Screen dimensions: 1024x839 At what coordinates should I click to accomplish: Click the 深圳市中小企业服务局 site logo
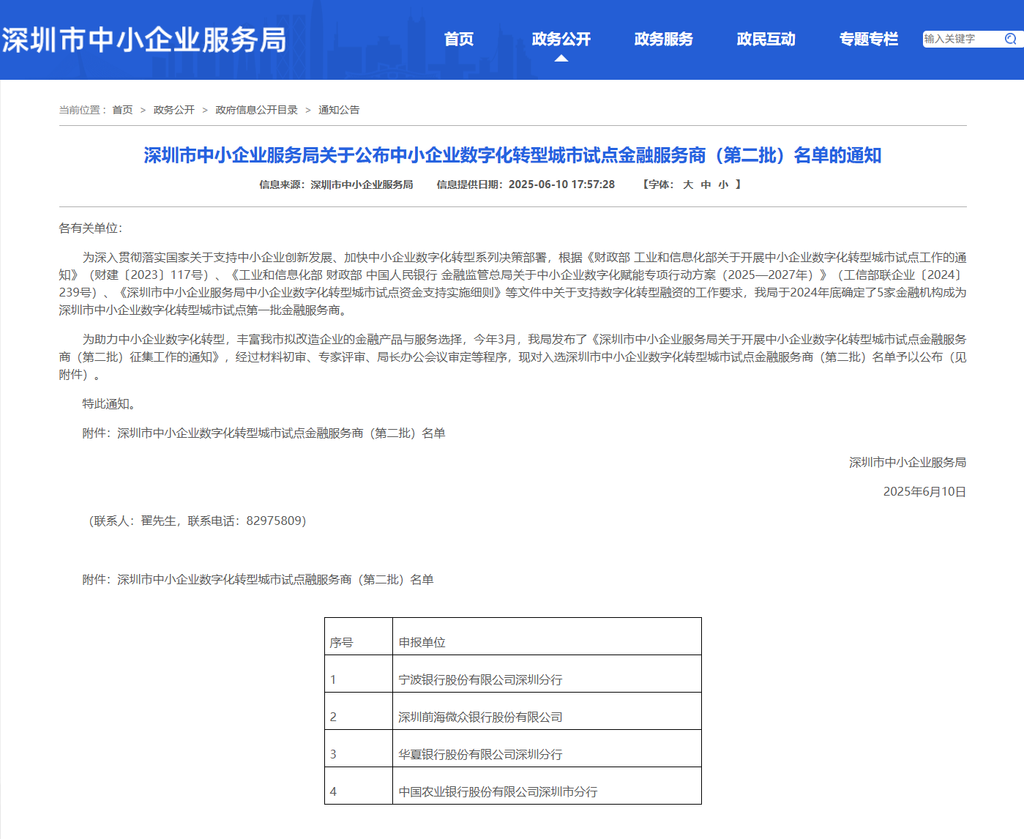(144, 40)
